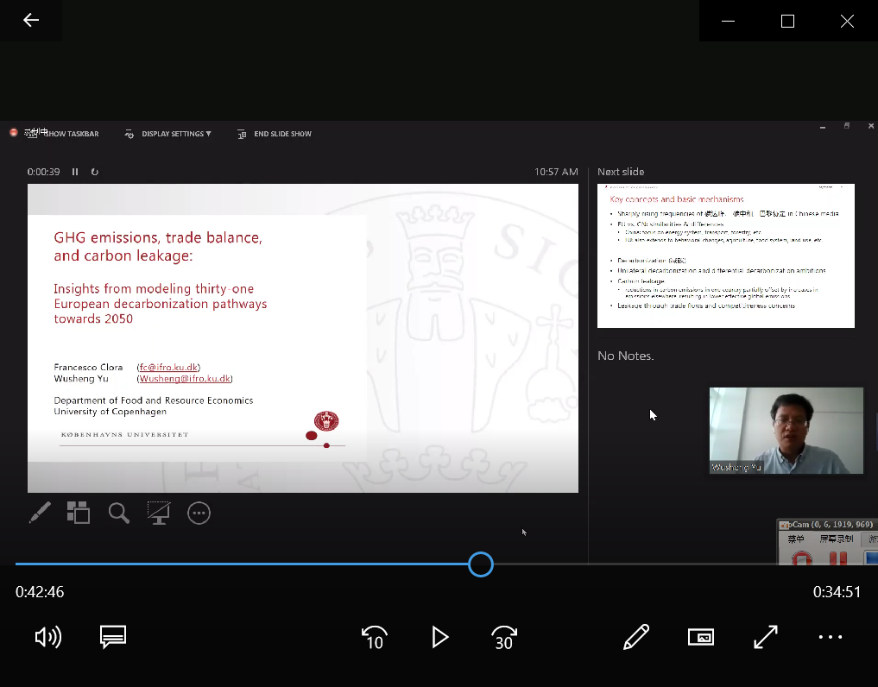The width and height of the screenshot is (878, 687).
Task: Click the pause button in oCam
Action: (x=837, y=558)
